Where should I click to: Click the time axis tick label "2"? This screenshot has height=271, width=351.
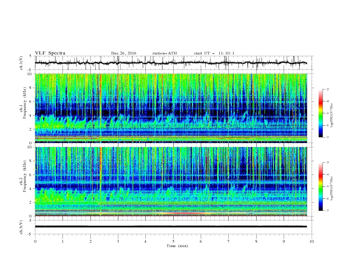pyautogui.click(x=90, y=241)
